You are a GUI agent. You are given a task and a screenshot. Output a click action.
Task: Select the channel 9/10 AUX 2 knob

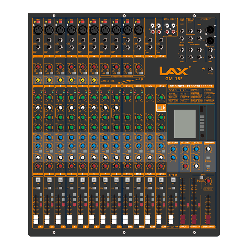click(x=128, y=146)
